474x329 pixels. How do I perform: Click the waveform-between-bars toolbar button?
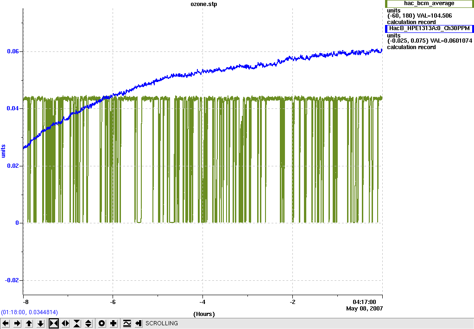(127, 323)
